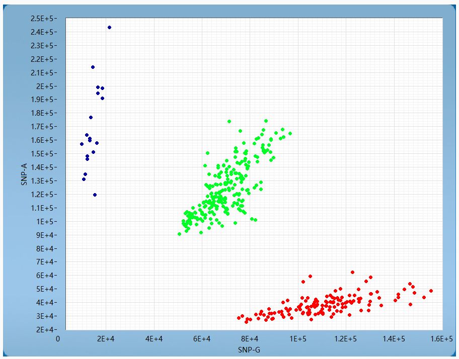459x359 pixels.
Task: Click the 0 label on the x-axis
Action: coord(58,339)
